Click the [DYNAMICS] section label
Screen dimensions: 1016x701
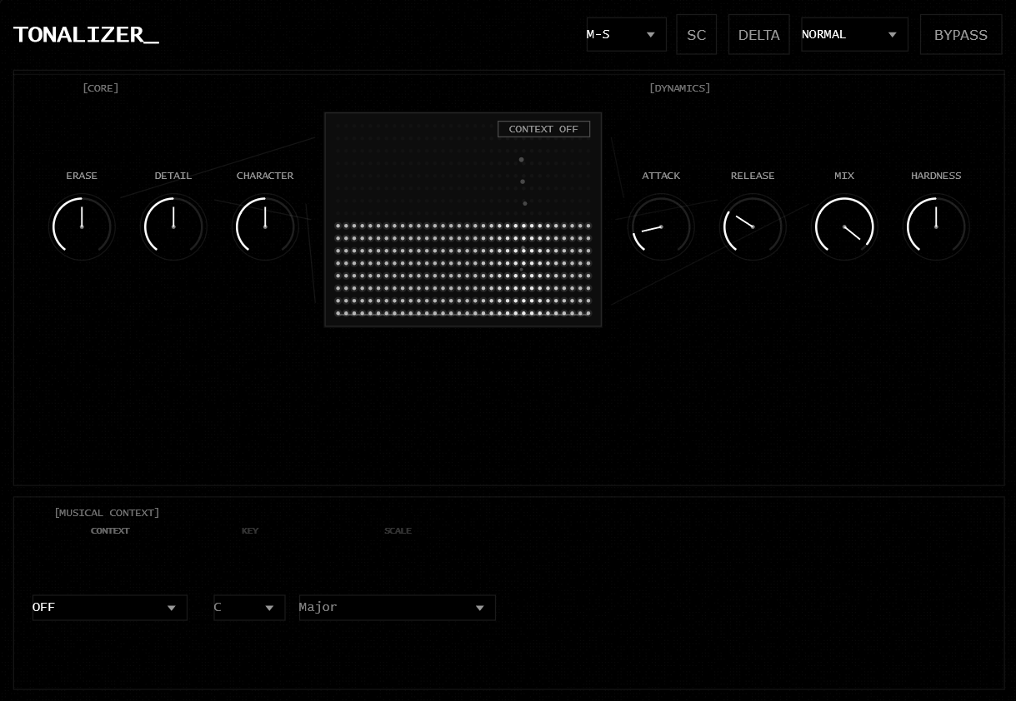[680, 88]
